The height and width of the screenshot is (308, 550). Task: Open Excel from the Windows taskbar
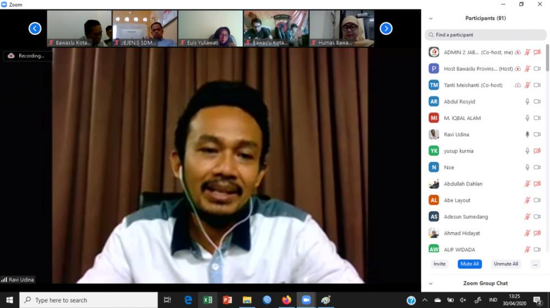pos(208,300)
